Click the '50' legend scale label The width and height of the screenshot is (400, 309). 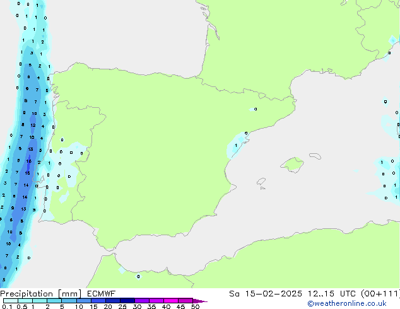coord(195,306)
